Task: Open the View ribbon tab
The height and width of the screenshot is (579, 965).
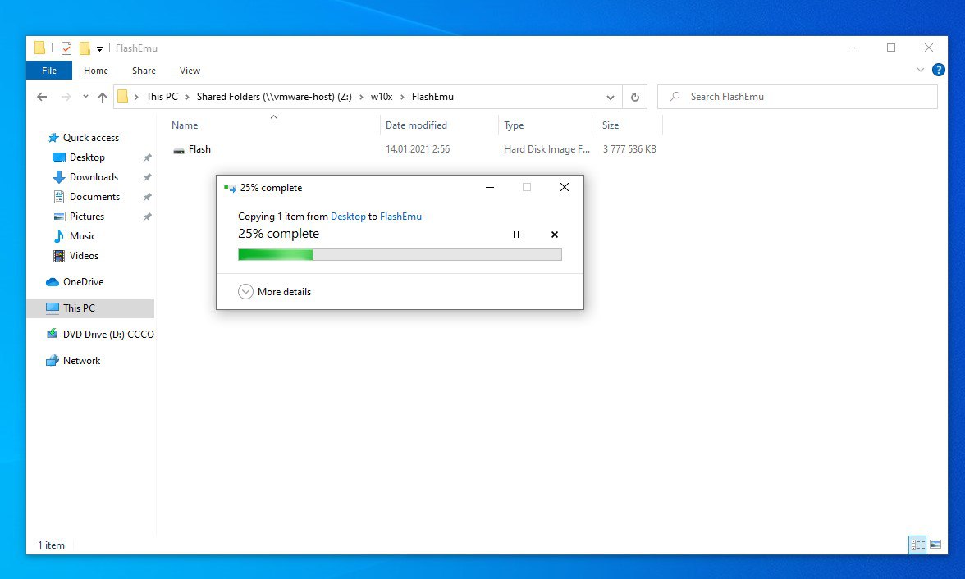Action: pos(190,71)
